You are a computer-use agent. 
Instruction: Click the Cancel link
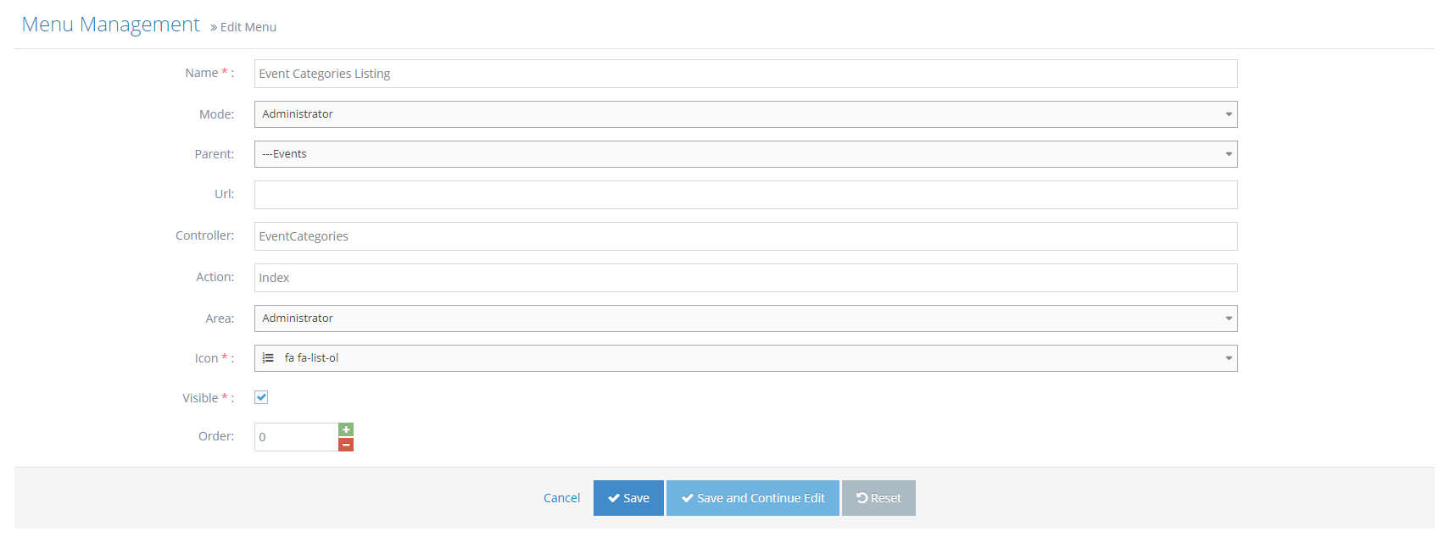[561, 497]
